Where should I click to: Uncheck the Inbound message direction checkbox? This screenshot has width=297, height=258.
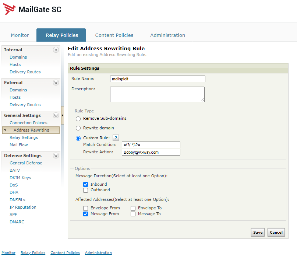[86, 184]
